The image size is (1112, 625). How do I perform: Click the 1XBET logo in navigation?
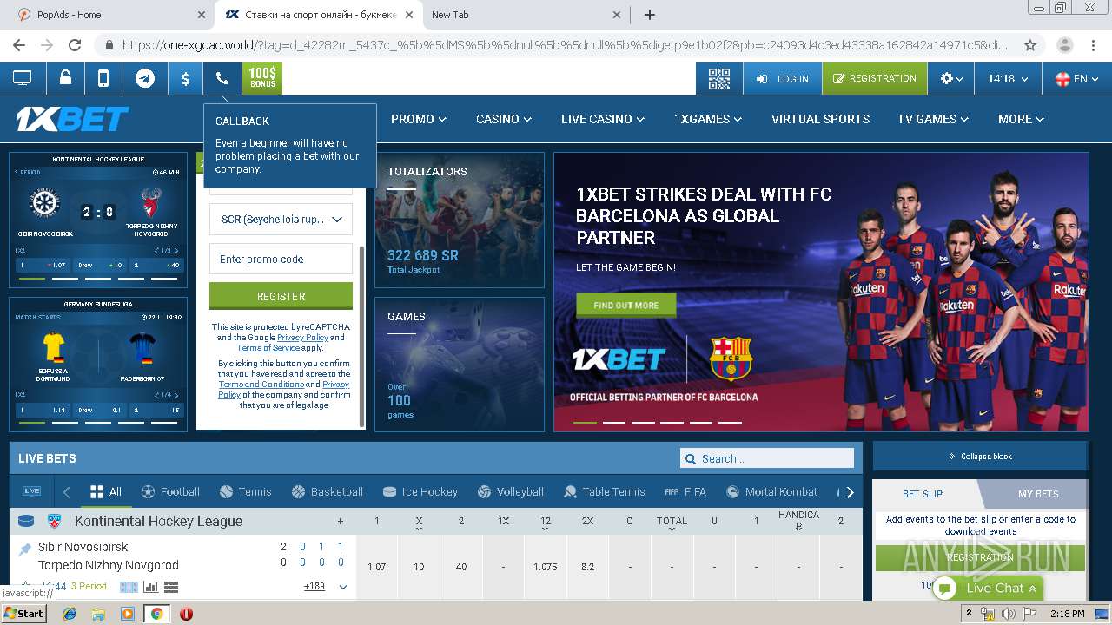(x=73, y=119)
